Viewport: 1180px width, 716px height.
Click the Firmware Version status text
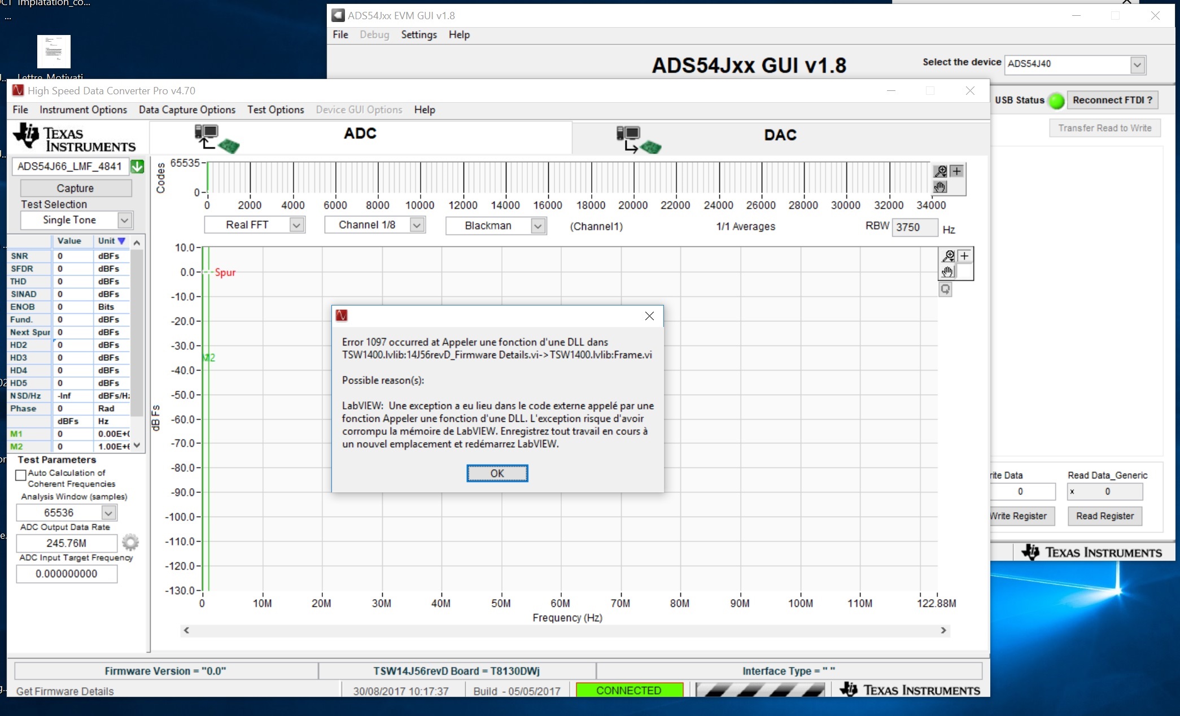tap(165, 671)
